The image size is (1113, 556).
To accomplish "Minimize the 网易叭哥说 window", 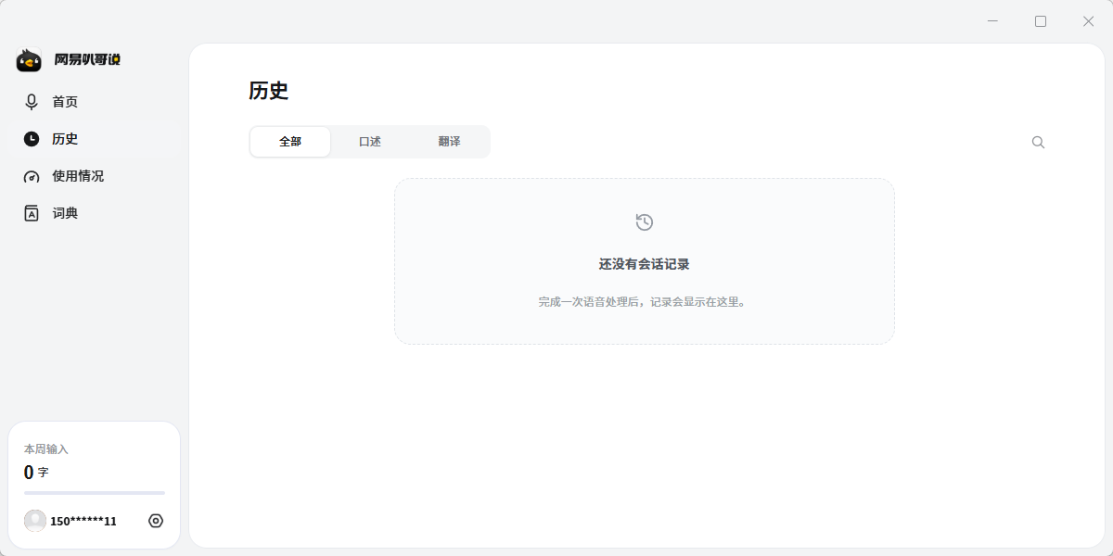I will pos(992,21).
